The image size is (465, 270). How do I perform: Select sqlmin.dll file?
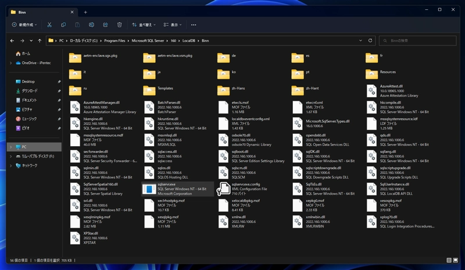pyautogui.click(x=101, y=173)
